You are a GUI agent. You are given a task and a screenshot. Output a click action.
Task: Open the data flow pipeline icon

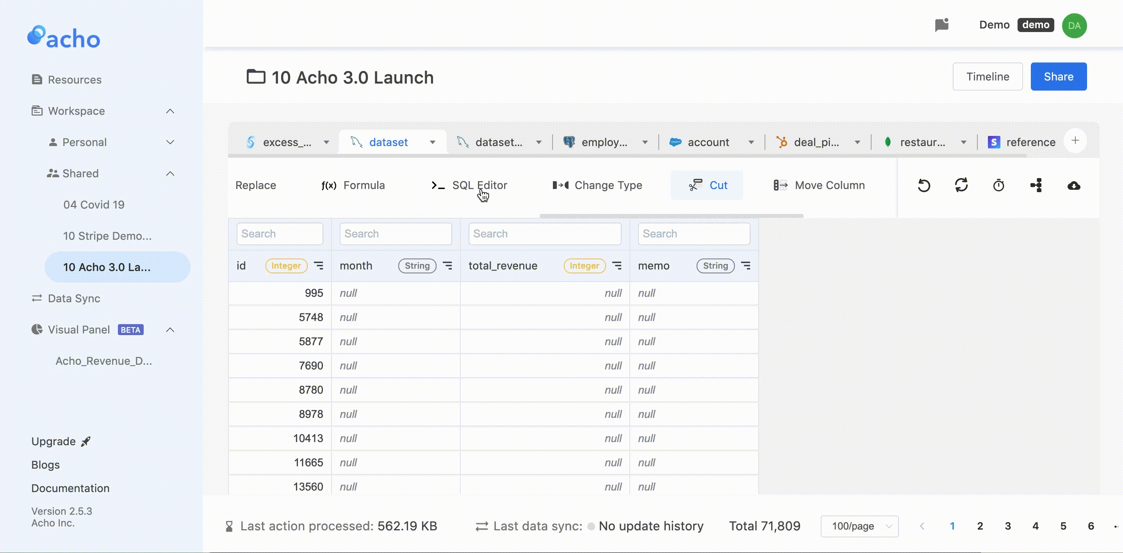[1036, 186]
